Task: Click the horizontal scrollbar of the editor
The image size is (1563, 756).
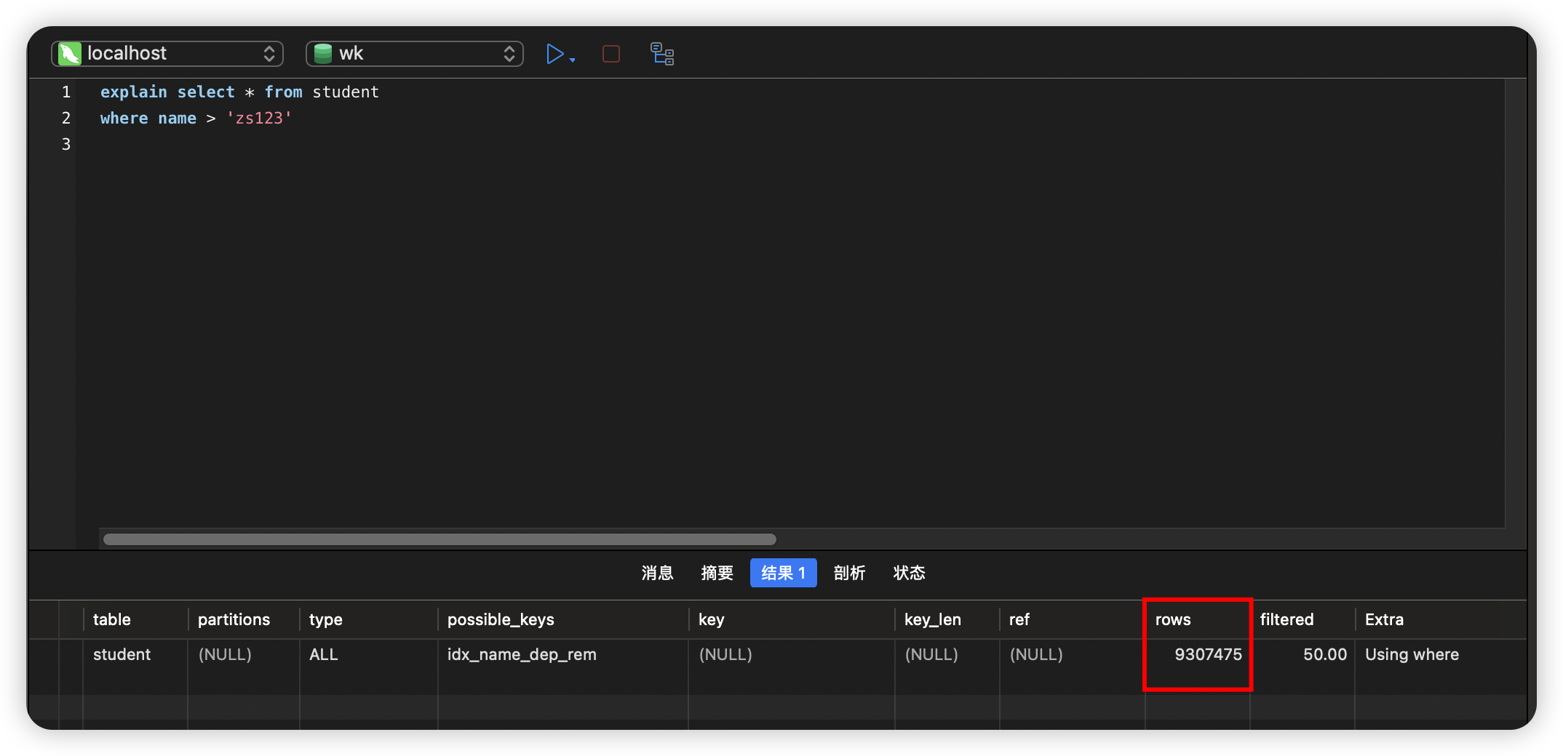Action: tap(440, 539)
